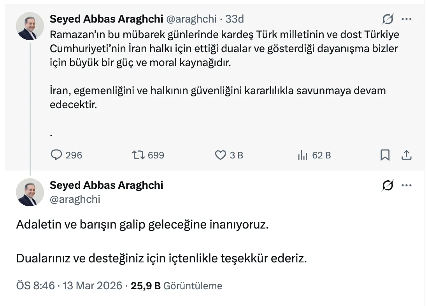Toggle bookmark state of the tweet
428x306 pixels.
(x=385, y=155)
